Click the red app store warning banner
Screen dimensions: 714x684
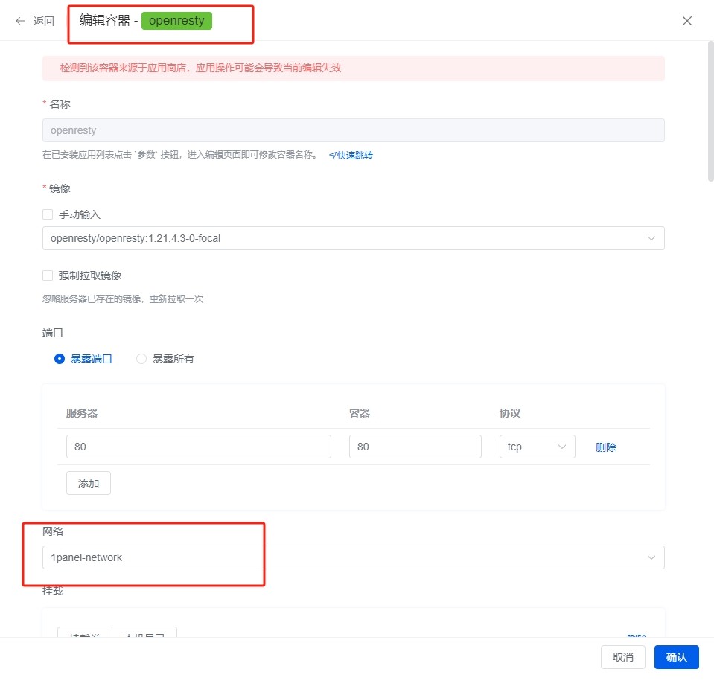[x=354, y=68]
